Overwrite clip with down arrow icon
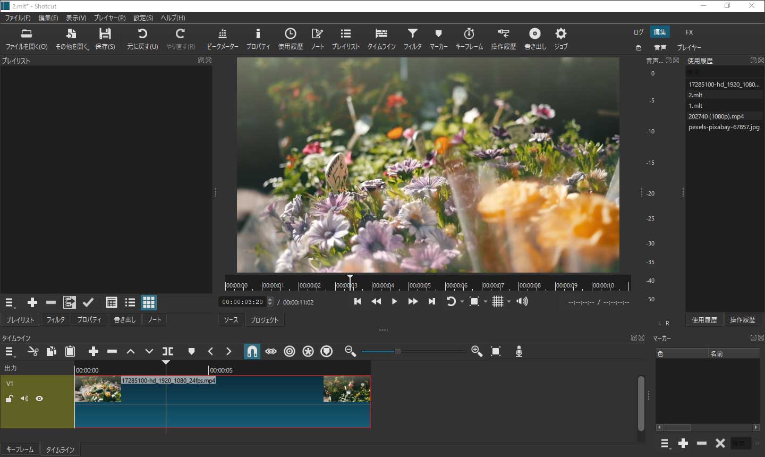The width and height of the screenshot is (765, 457). click(x=149, y=351)
